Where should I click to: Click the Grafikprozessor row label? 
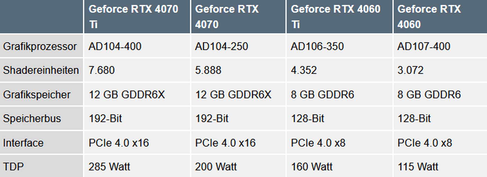coord(40,47)
